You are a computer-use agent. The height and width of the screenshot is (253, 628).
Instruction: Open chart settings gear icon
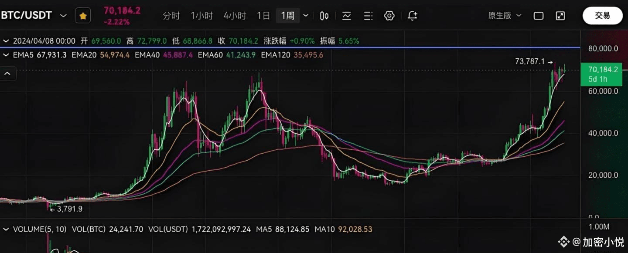coord(389,16)
